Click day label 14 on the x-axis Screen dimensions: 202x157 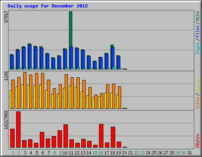pyautogui.click(x=89, y=153)
